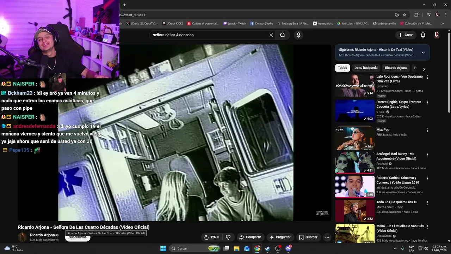This screenshot has width=451, height=254.
Task: Open Roberto Carlos Cóncavo y Convexo thumbnail
Action: 355,187
